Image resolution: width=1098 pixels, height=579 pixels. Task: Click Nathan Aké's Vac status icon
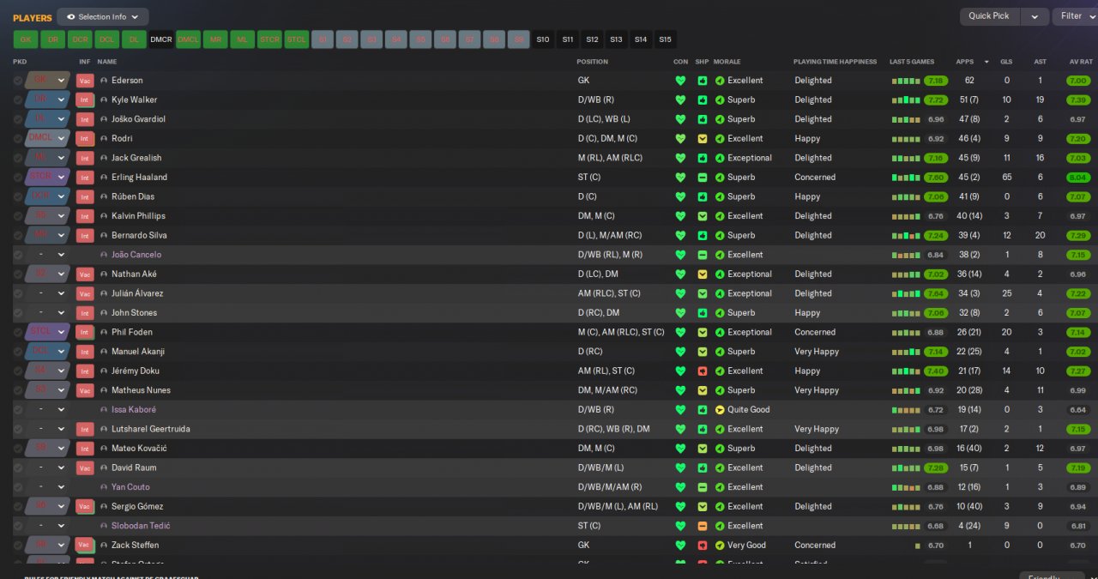(x=84, y=274)
